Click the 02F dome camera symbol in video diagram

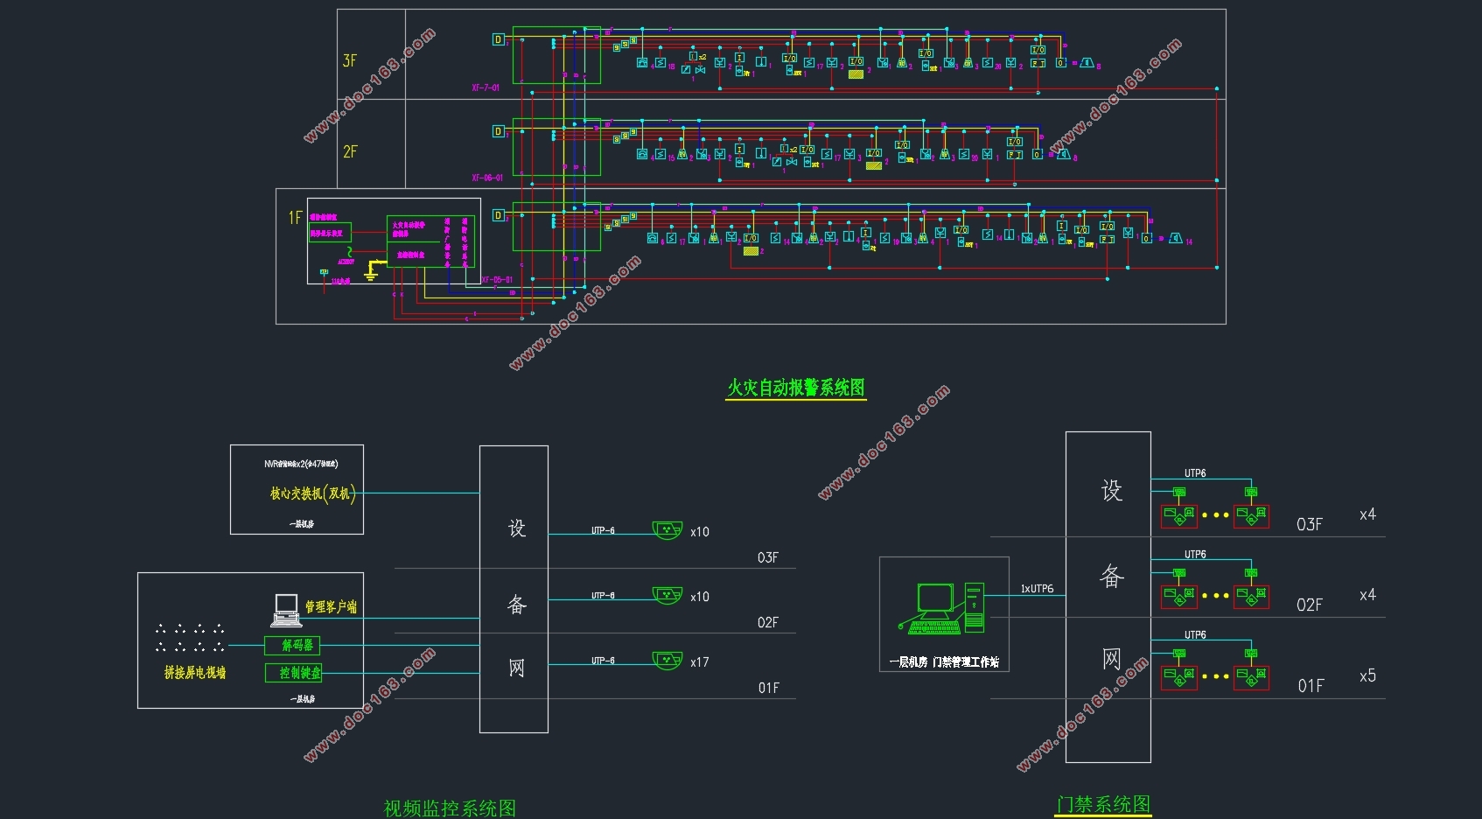(668, 595)
